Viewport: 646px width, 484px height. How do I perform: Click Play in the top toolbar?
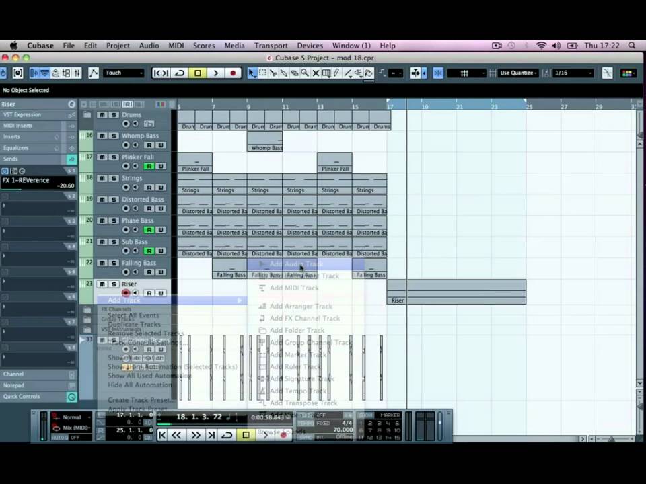215,73
